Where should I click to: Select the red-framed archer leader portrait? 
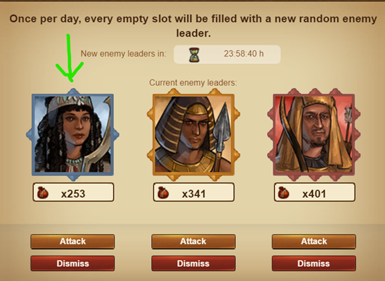(x=314, y=135)
